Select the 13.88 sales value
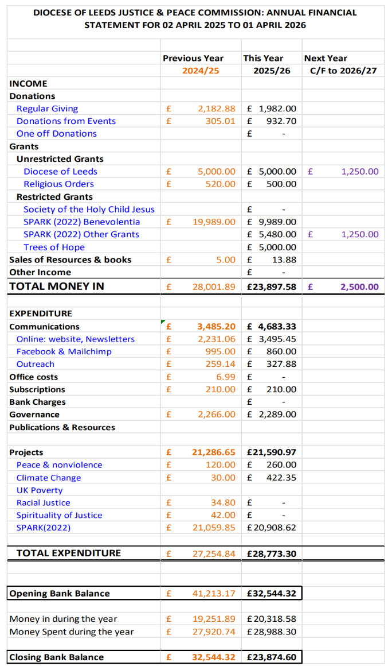This screenshot has height=670, width=392. click(x=284, y=260)
